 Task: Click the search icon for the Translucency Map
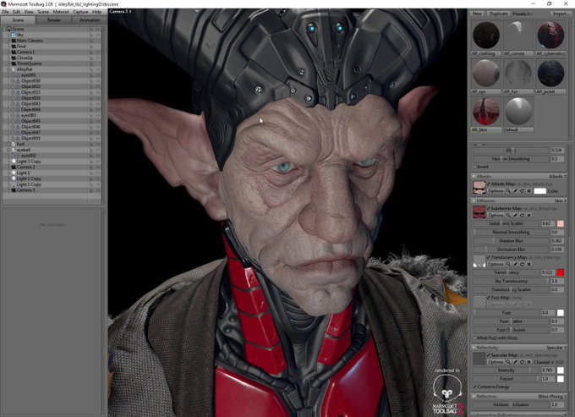[508, 264]
